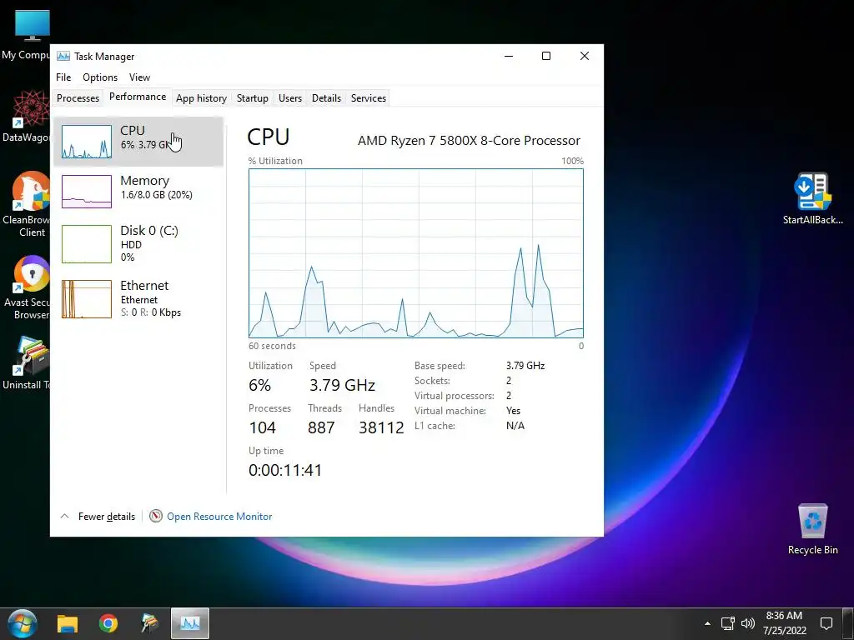Click the Virtual machine value Yes
This screenshot has height=640, width=854.
[513, 411]
